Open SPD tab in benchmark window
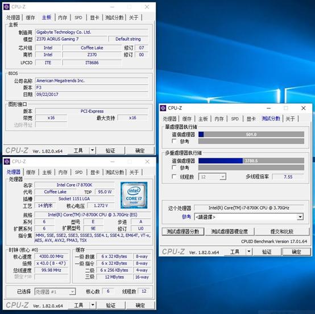Viewport: 315px width, 314px height. click(x=235, y=119)
